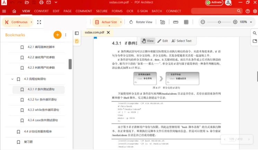
Task: Click the Email envelope icon
Action: point(48,2)
